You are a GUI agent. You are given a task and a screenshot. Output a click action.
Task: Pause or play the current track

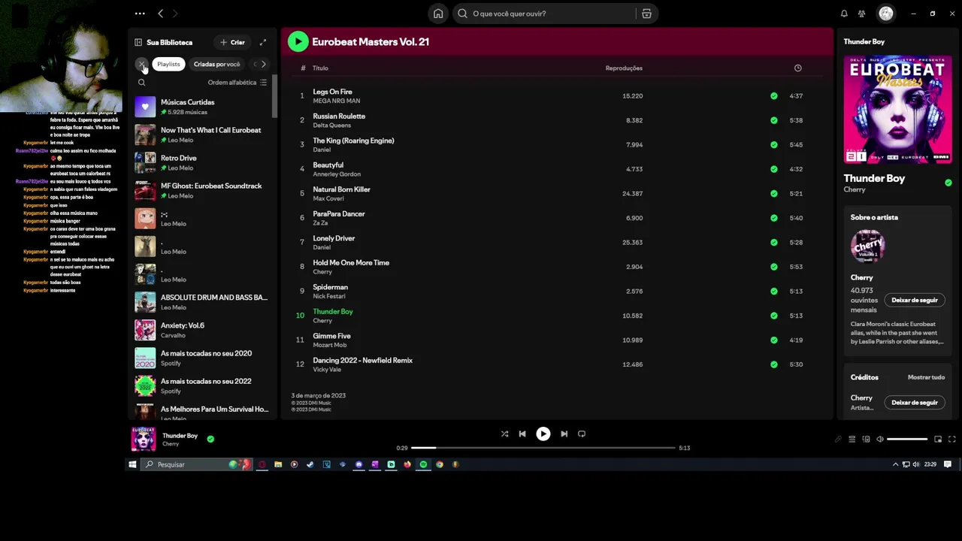pyautogui.click(x=543, y=434)
